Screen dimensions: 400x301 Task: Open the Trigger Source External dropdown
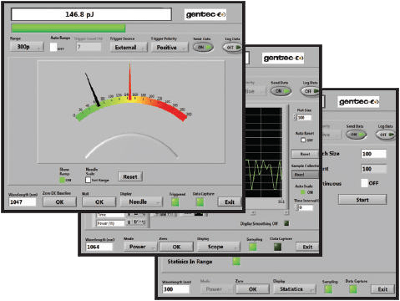click(129, 48)
